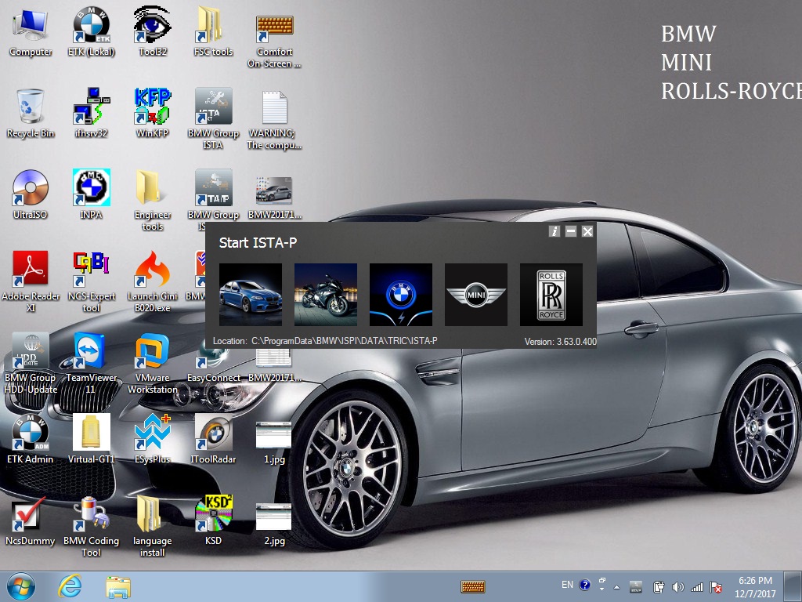
Task: Open the on-screen keyboard taskbar button
Action: tap(472, 586)
